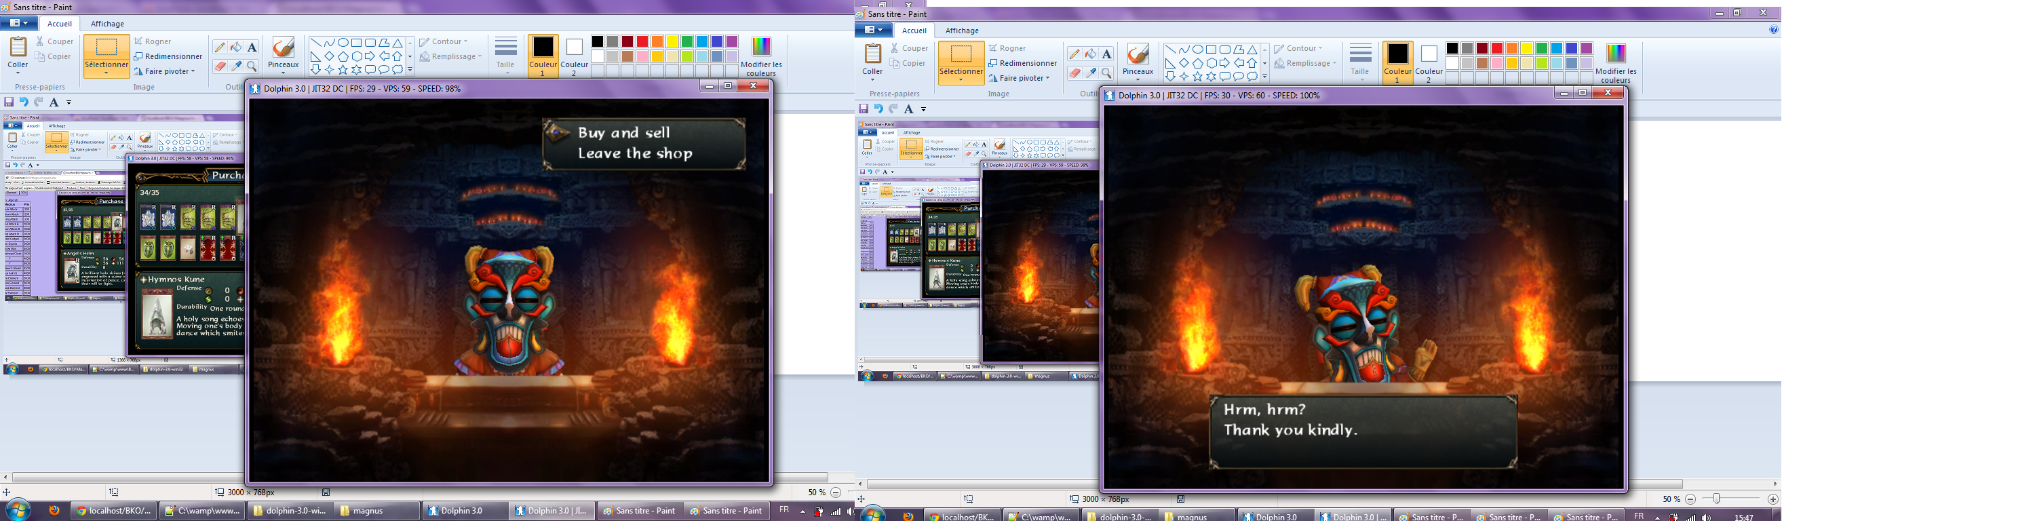Open localhost/BKO Chrome item in left taskbar
The height and width of the screenshot is (521, 2035).
tap(115, 511)
